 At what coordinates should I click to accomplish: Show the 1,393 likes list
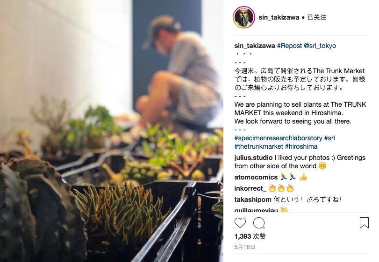(250, 236)
